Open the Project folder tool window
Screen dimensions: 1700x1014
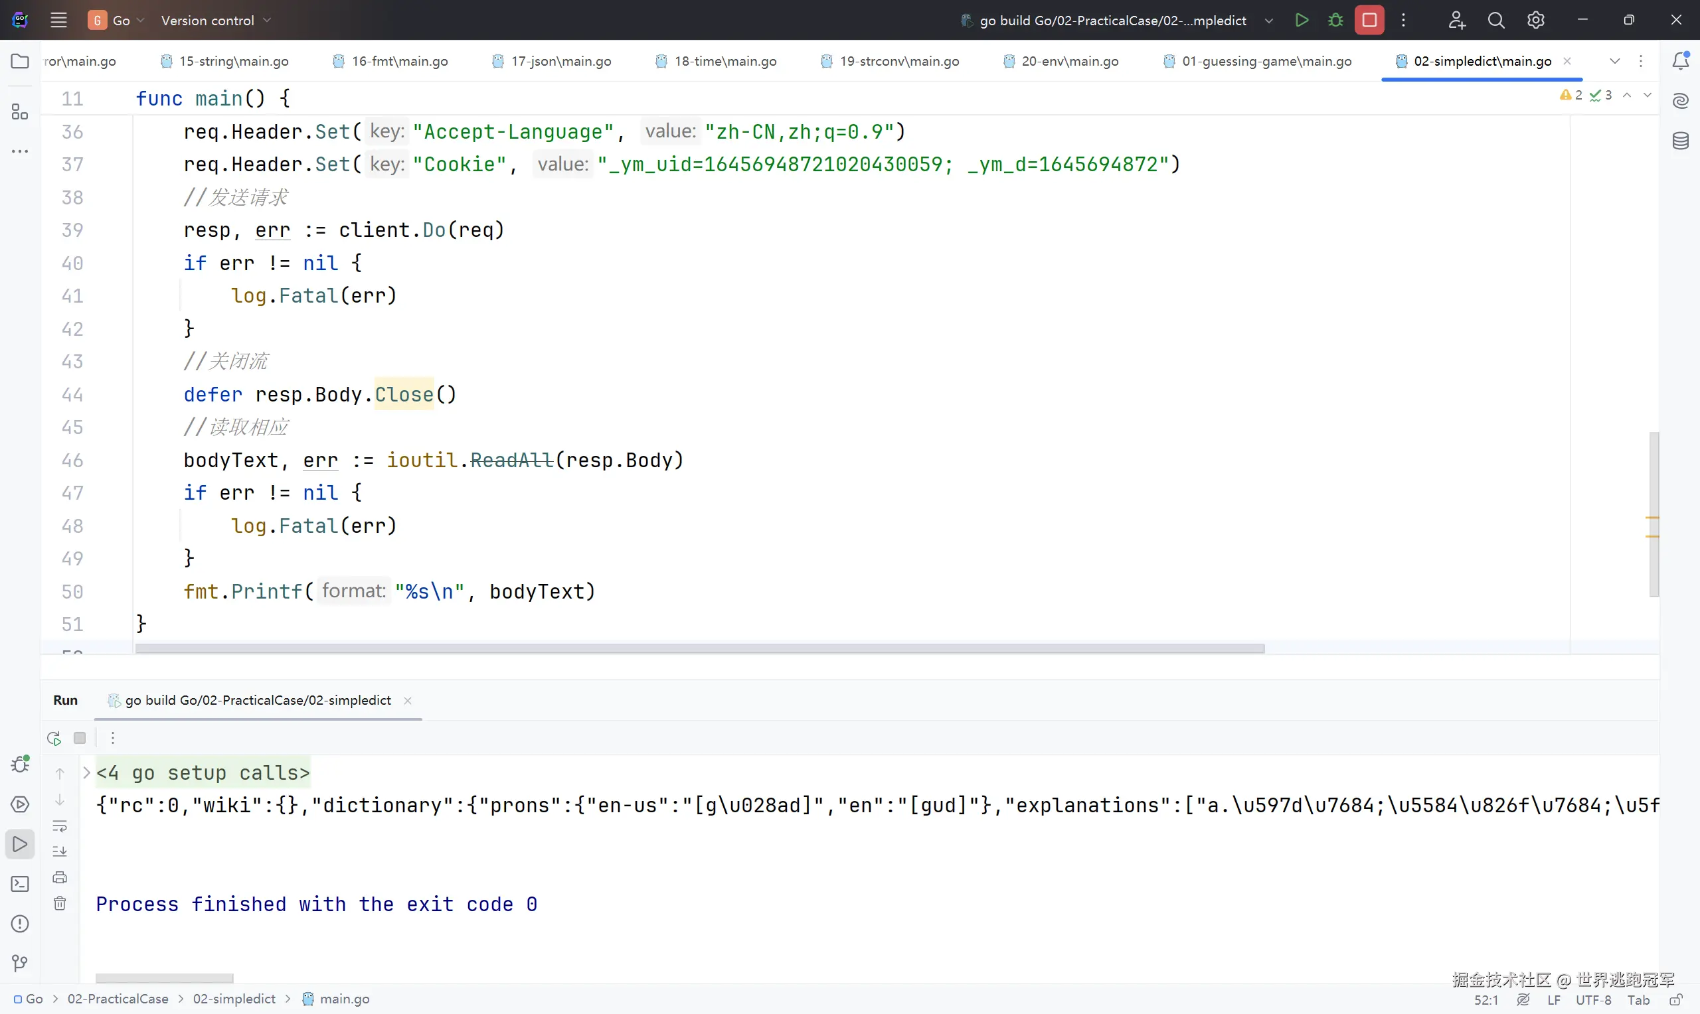20,62
